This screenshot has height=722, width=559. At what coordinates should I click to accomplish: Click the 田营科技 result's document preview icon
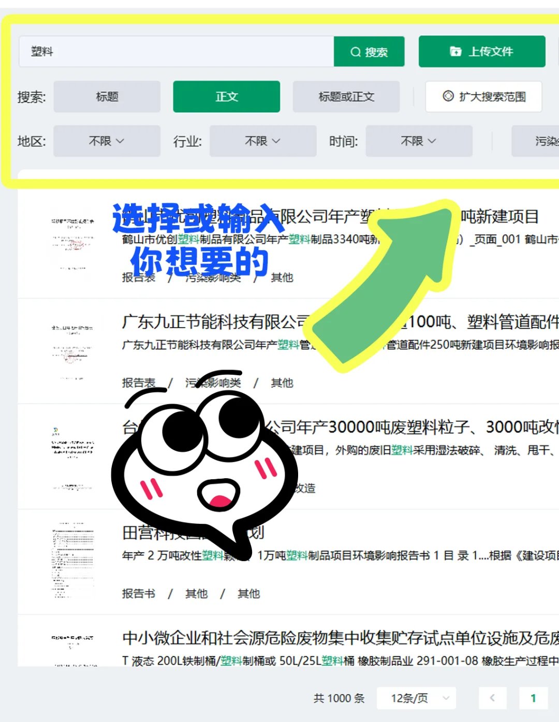(72, 559)
